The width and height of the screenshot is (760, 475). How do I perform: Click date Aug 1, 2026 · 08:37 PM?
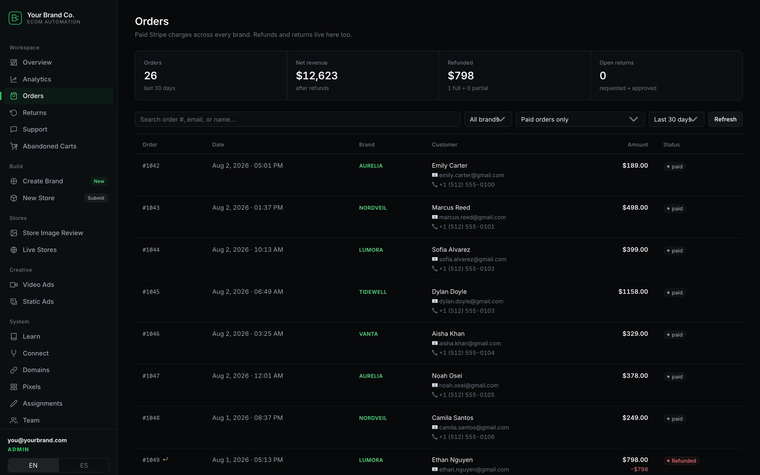pos(247,418)
